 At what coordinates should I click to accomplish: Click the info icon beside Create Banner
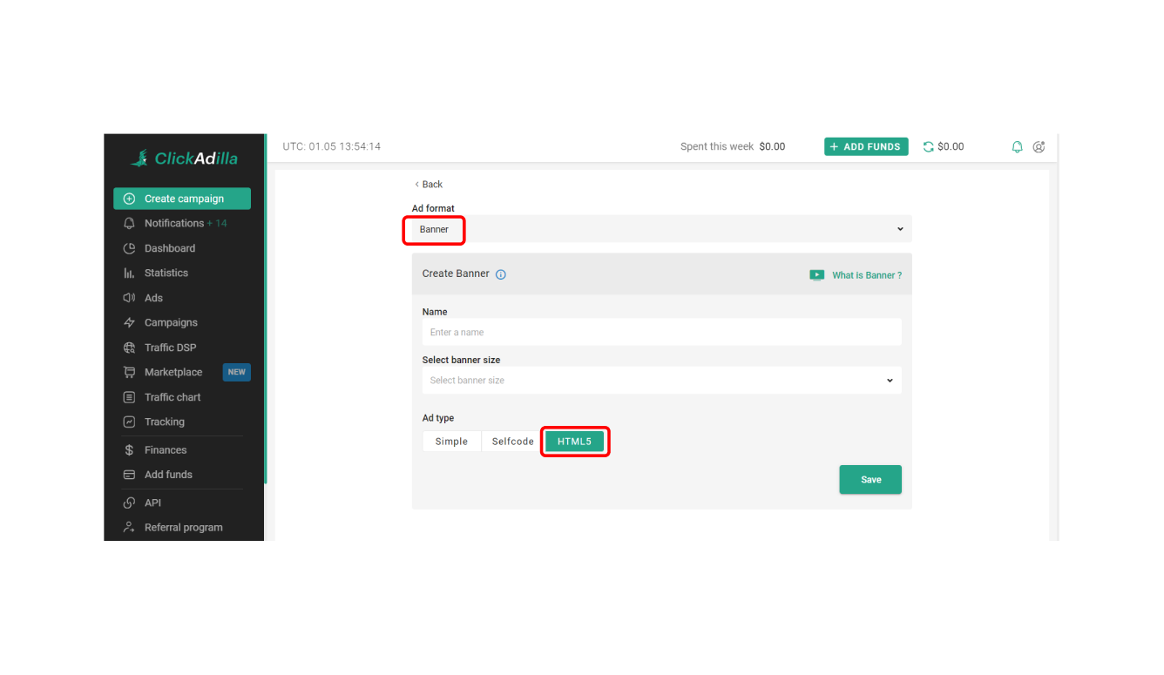(501, 274)
